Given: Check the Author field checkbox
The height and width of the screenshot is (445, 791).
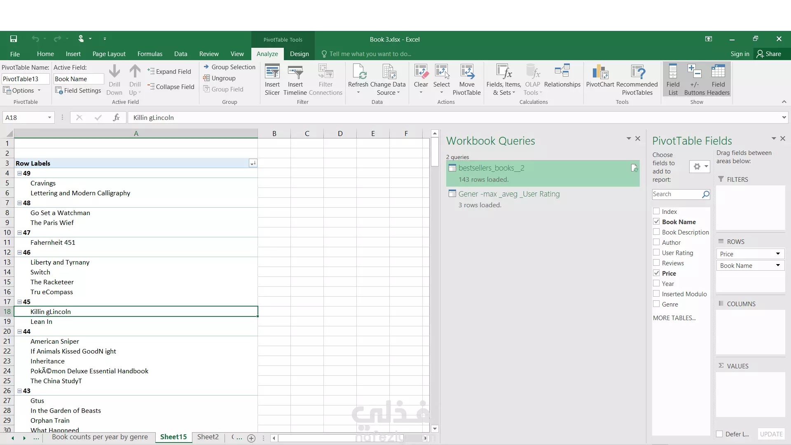Looking at the screenshot, I should point(656,242).
